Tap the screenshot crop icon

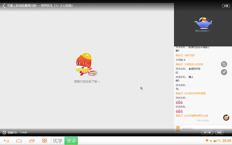tap(224, 64)
